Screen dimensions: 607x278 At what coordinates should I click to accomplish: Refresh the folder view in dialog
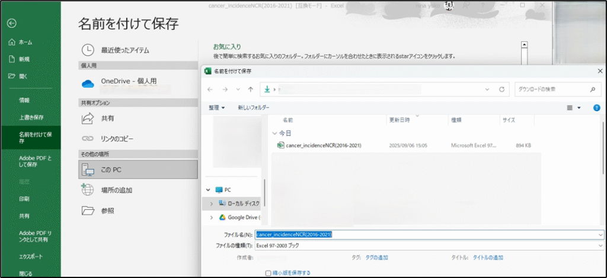(501, 89)
